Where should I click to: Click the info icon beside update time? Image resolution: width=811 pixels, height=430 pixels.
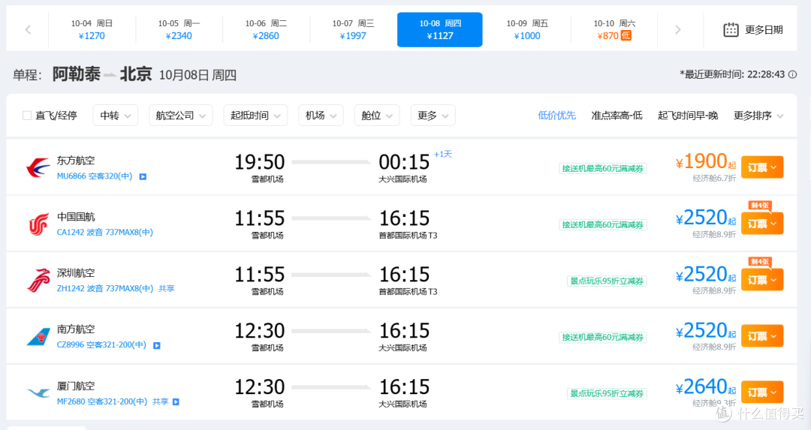(x=792, y=74)
